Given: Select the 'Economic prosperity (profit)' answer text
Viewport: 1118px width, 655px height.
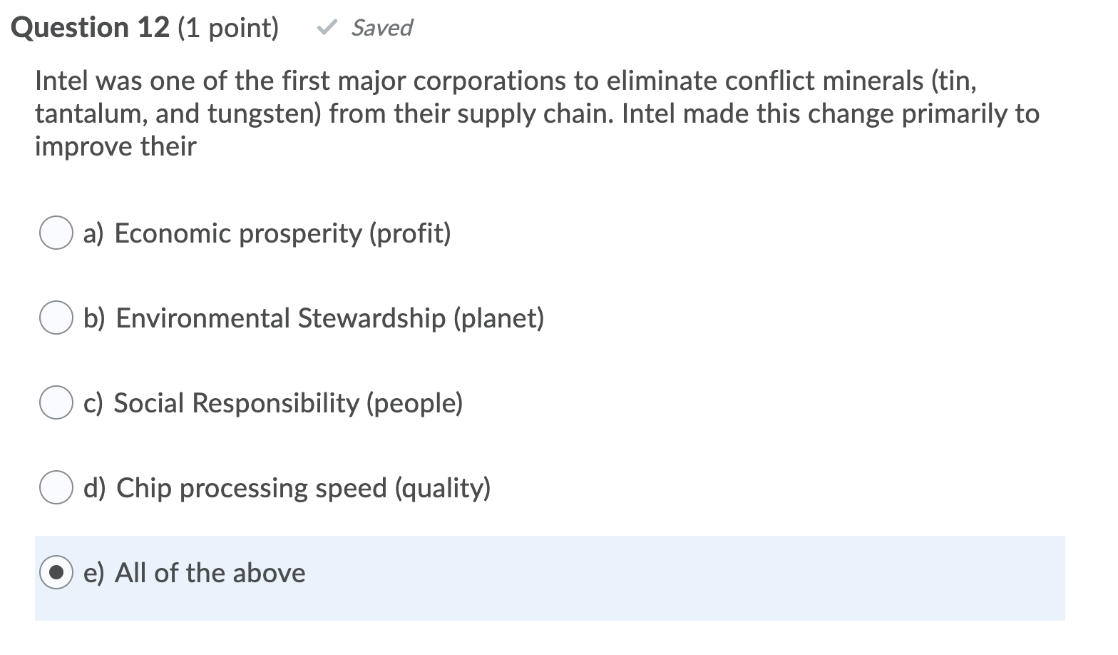Looking at the screenshot, I should pos(283,233).
